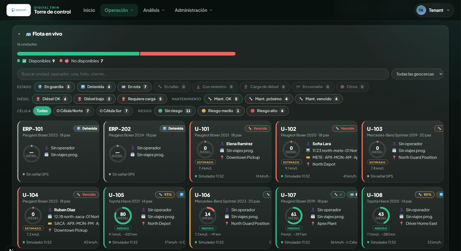Expand the Tenant account menu
The width and height of the screenshot is (461, 251).
click(x=434, y=10)
